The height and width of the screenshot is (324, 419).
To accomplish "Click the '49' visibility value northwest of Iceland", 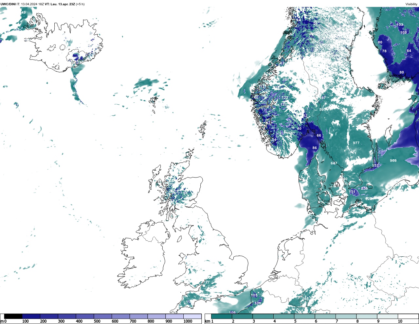I will (23, 12).
